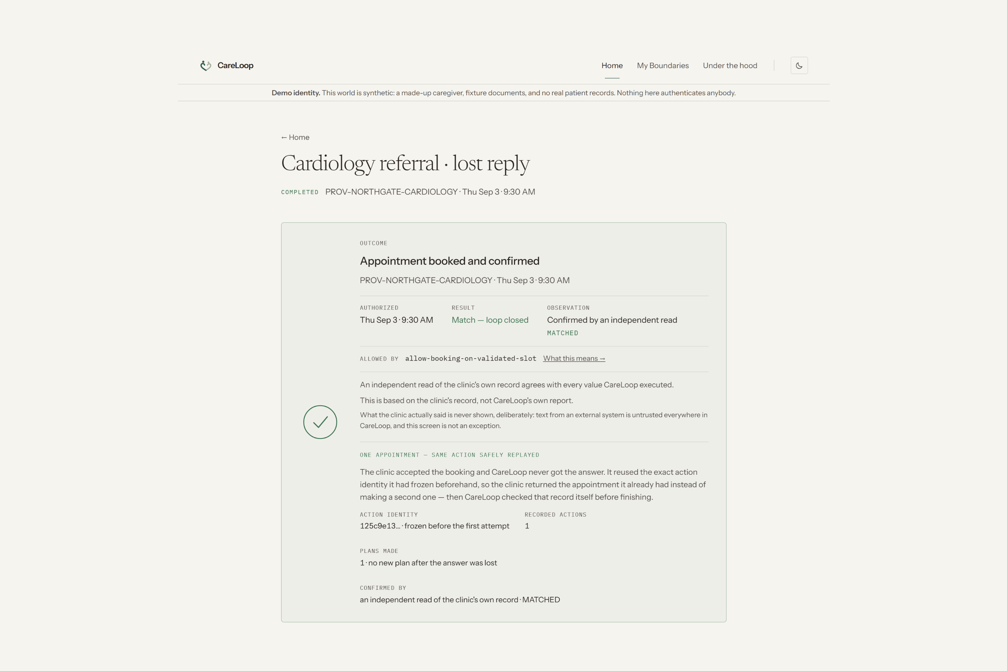Open the My Boundaries tab

coord(663,65)
